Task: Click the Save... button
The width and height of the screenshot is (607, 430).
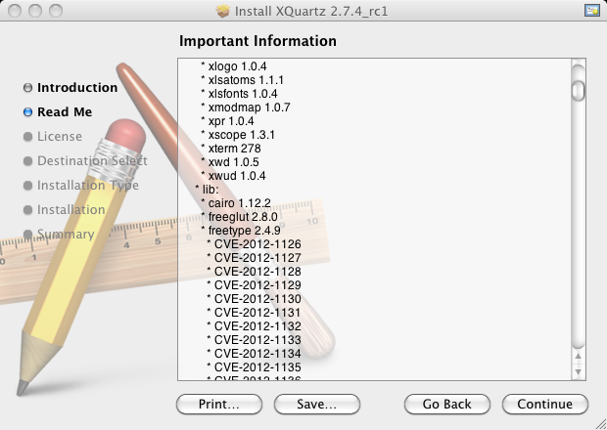Action: click(317, 405)
